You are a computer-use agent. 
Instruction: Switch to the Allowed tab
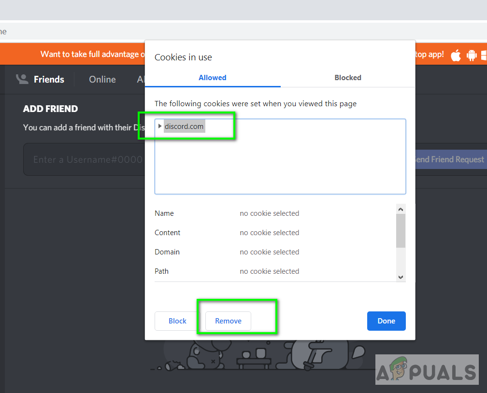click(x=213, y=78)
